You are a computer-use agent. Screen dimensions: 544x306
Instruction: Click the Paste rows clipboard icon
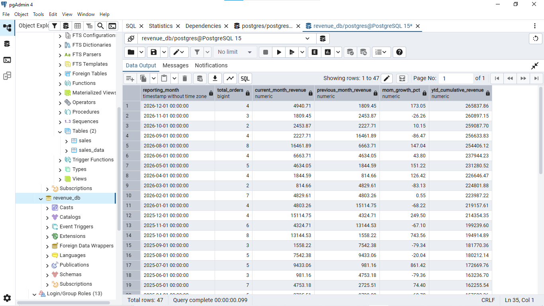(x=164, y=78)
